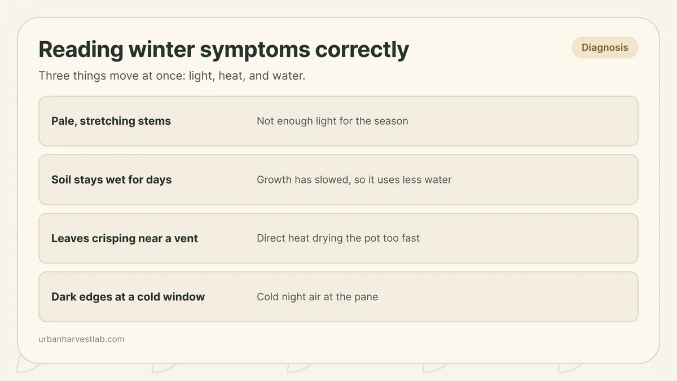677x381 pixels.
Task: Select the 'Pale, stretching stems' symptom label
Action: point(111,121)
